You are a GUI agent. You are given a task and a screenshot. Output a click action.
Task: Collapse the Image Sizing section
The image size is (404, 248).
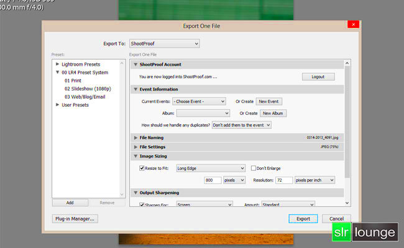click(x=135, y=156)
